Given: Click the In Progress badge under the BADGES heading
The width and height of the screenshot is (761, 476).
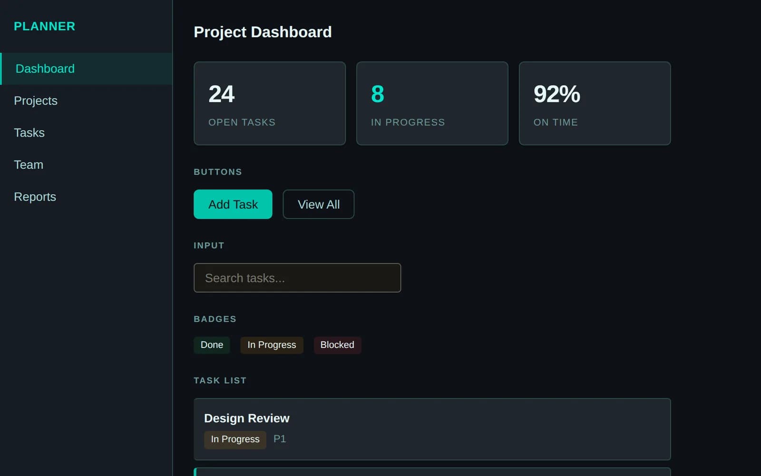Looking at the screenshot, I should [x=272, y=345].
